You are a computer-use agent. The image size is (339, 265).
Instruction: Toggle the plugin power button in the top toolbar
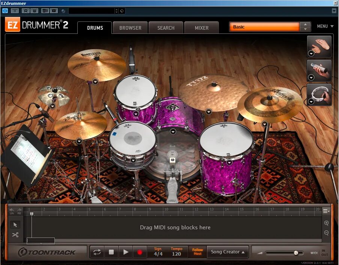tap(4, 11)
